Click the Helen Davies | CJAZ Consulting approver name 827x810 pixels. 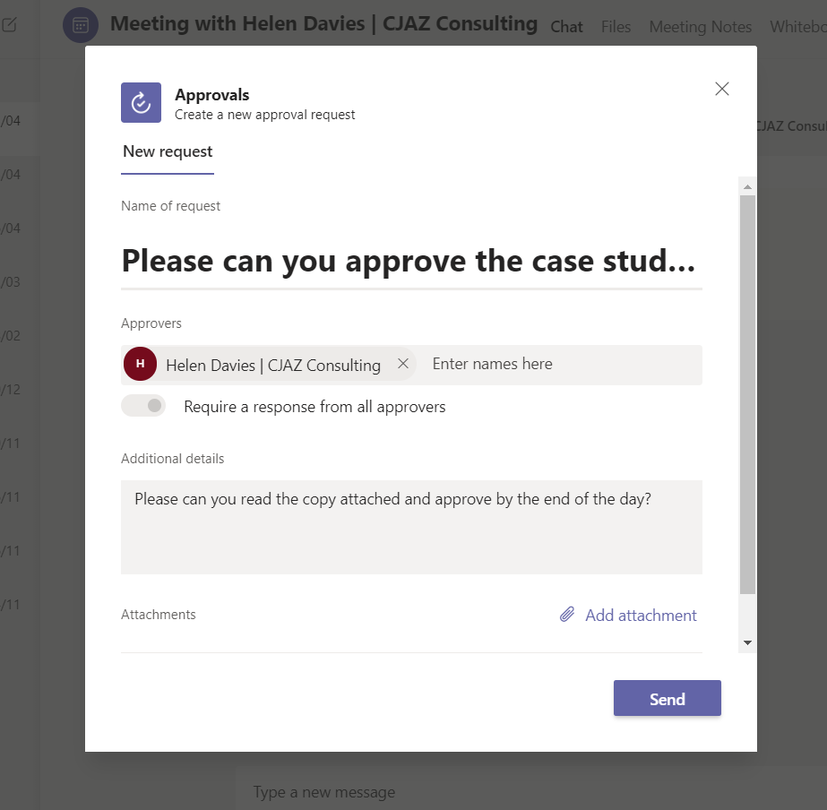[273, 365]
